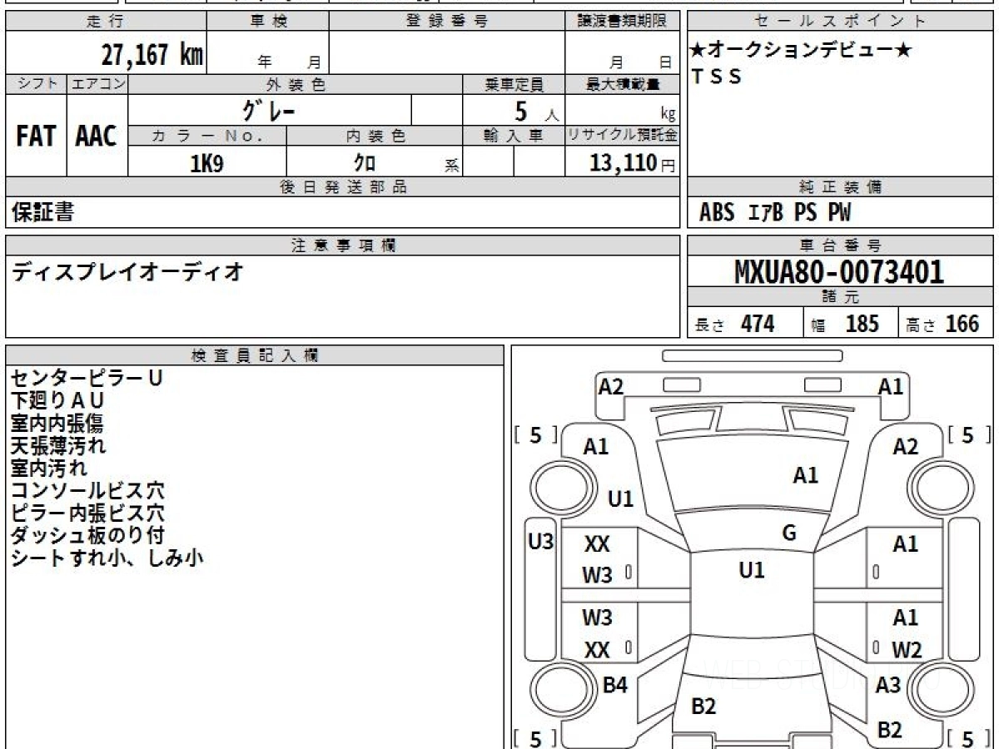Select the note ダッシュ板のり付
999x749 pixels.
click(87, 535)
